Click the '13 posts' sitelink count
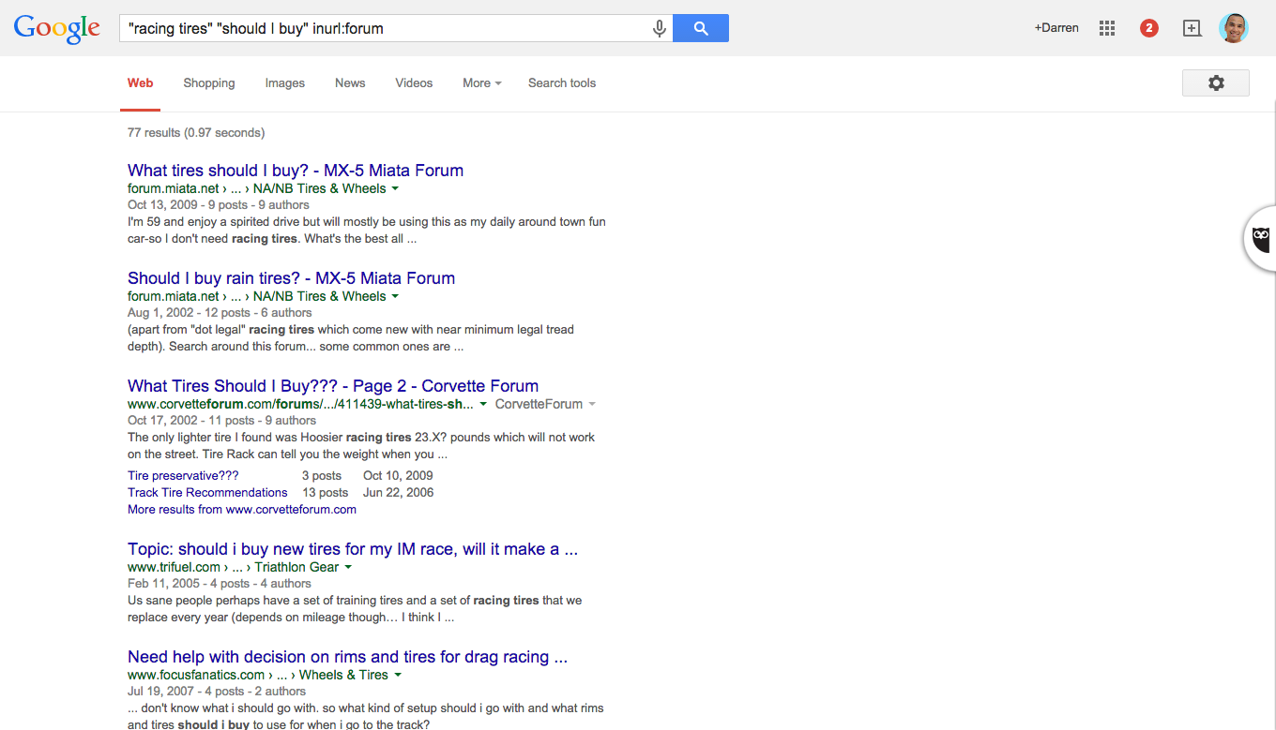 tap(326, 493)
